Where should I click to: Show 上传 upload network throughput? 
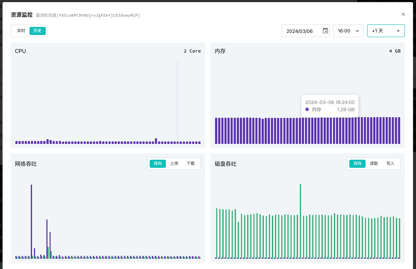[174, 164]
